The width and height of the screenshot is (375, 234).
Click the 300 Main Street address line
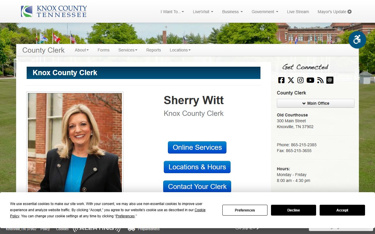[291, 121]
